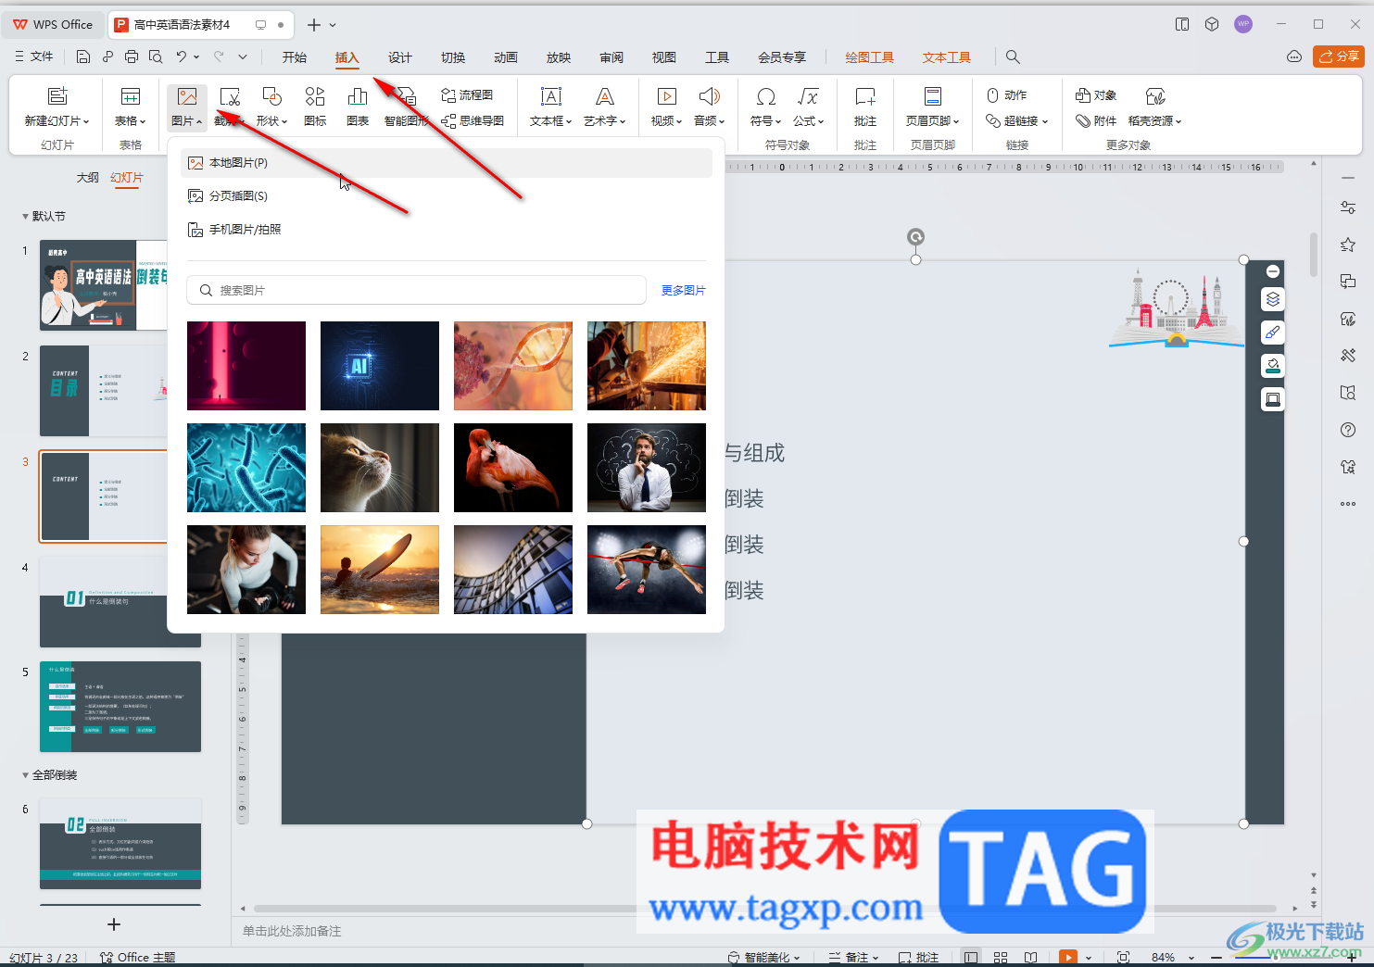
Task: Select the Icon library (图标) tool
Action: (315, 96)
